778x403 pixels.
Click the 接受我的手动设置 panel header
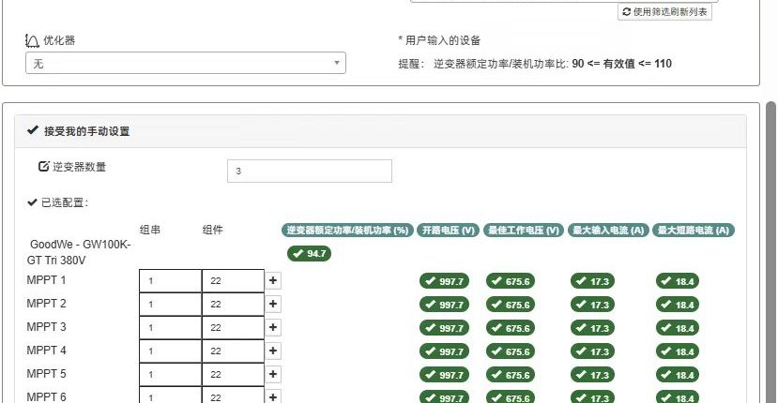[381, 131]
